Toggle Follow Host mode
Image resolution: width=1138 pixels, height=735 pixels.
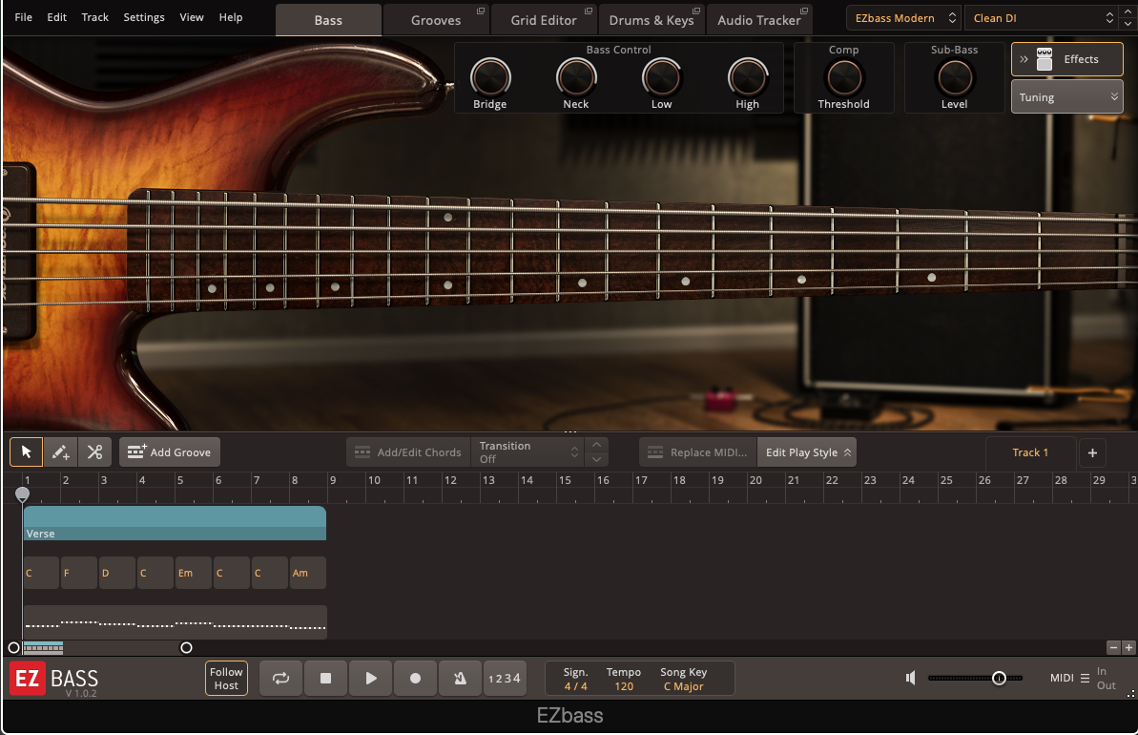click(226, 679)
